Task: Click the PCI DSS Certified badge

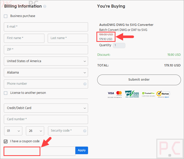Action: point(132,94)
